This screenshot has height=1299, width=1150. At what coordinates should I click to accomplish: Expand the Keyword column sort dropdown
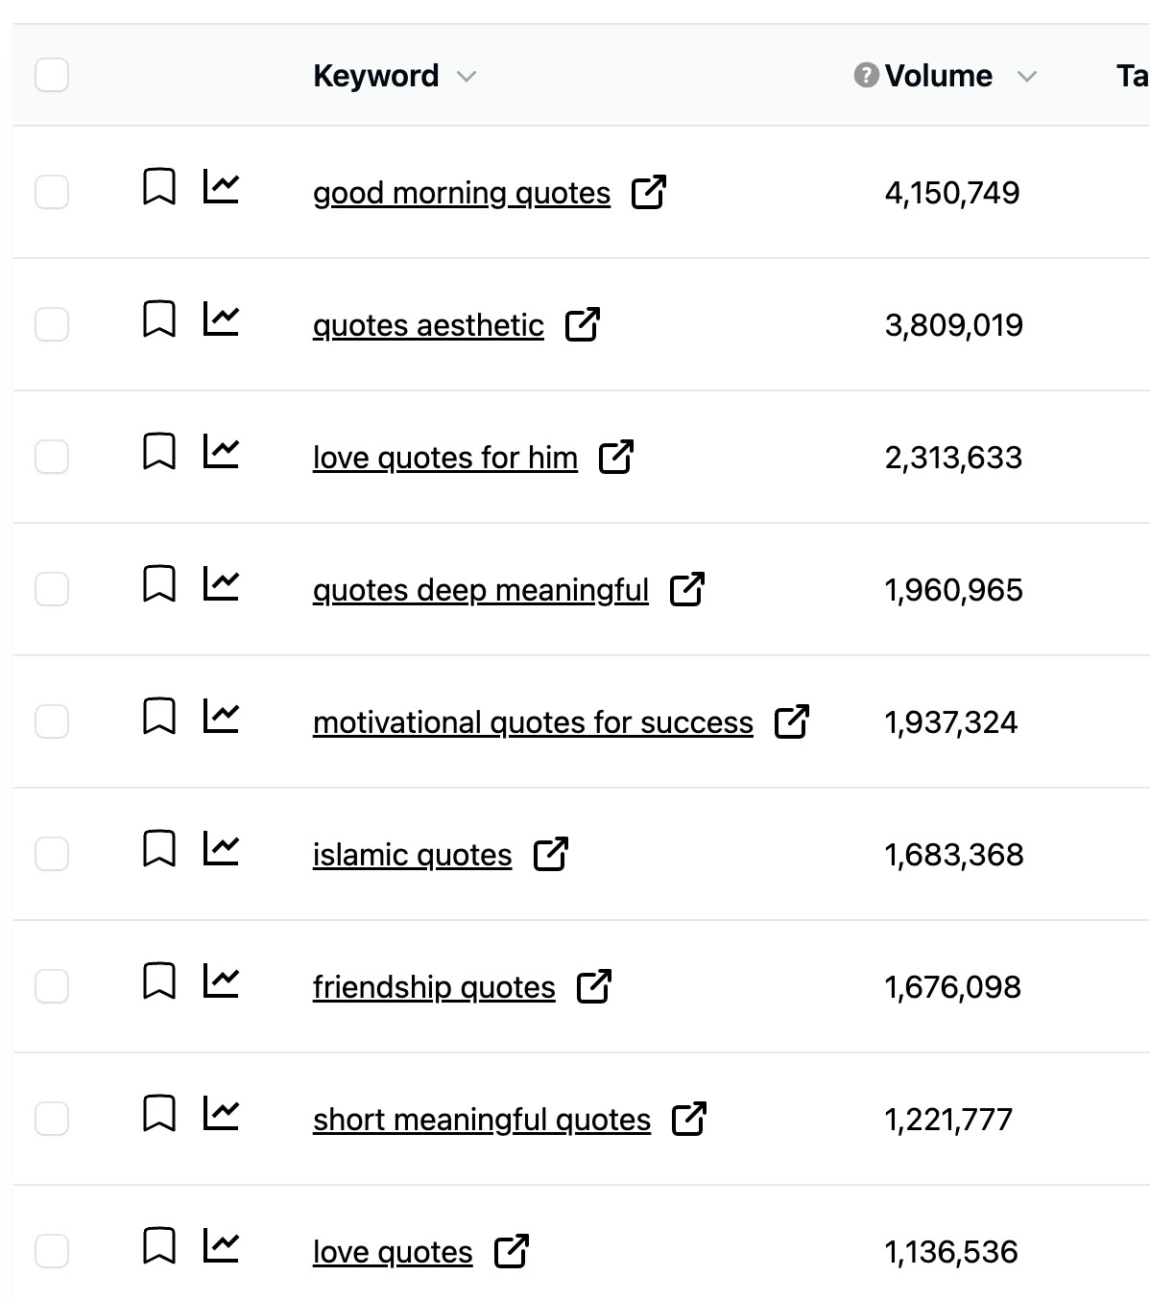click(467, 77)
